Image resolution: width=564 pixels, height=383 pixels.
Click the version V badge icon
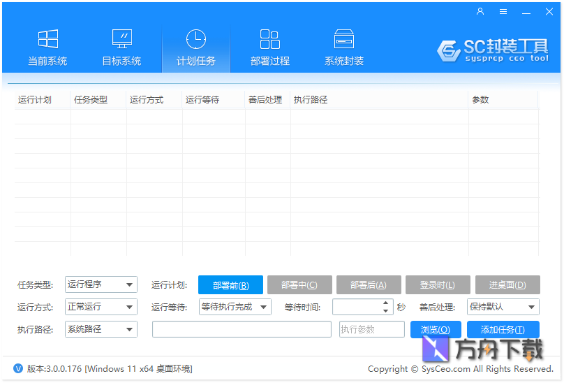coord(18,368)
